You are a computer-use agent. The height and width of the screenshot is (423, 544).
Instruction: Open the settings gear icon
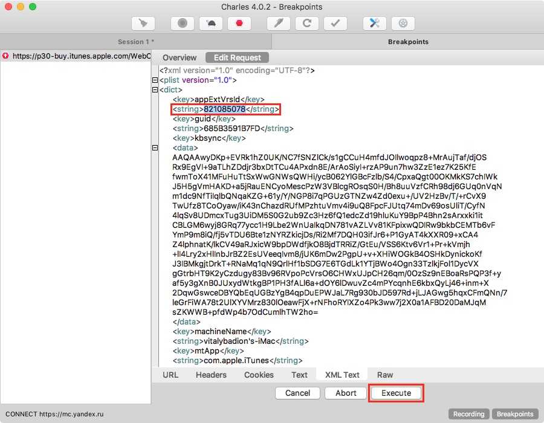pos(403,24)
